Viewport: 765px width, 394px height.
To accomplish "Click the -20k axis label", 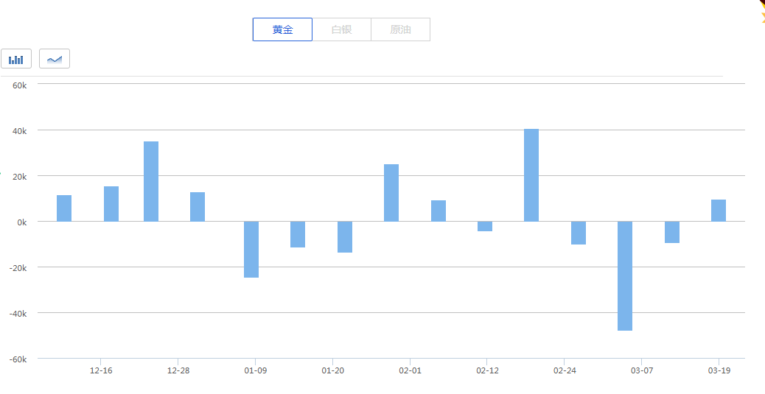I will (x=18, y=268).
